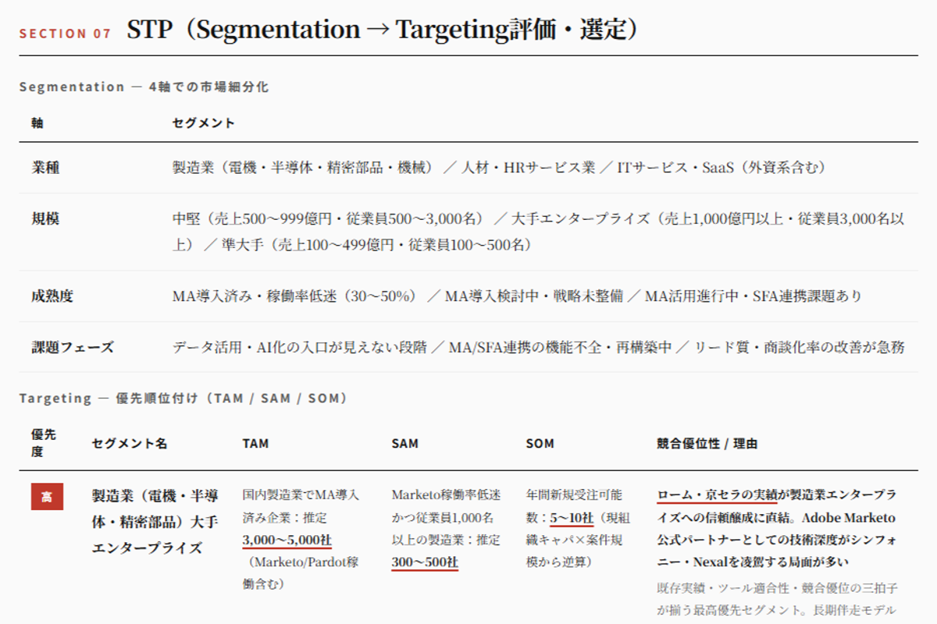Click the セグメント名 column header

130,443
